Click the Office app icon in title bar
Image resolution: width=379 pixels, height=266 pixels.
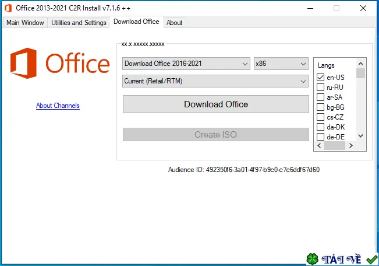coord(8,8)
